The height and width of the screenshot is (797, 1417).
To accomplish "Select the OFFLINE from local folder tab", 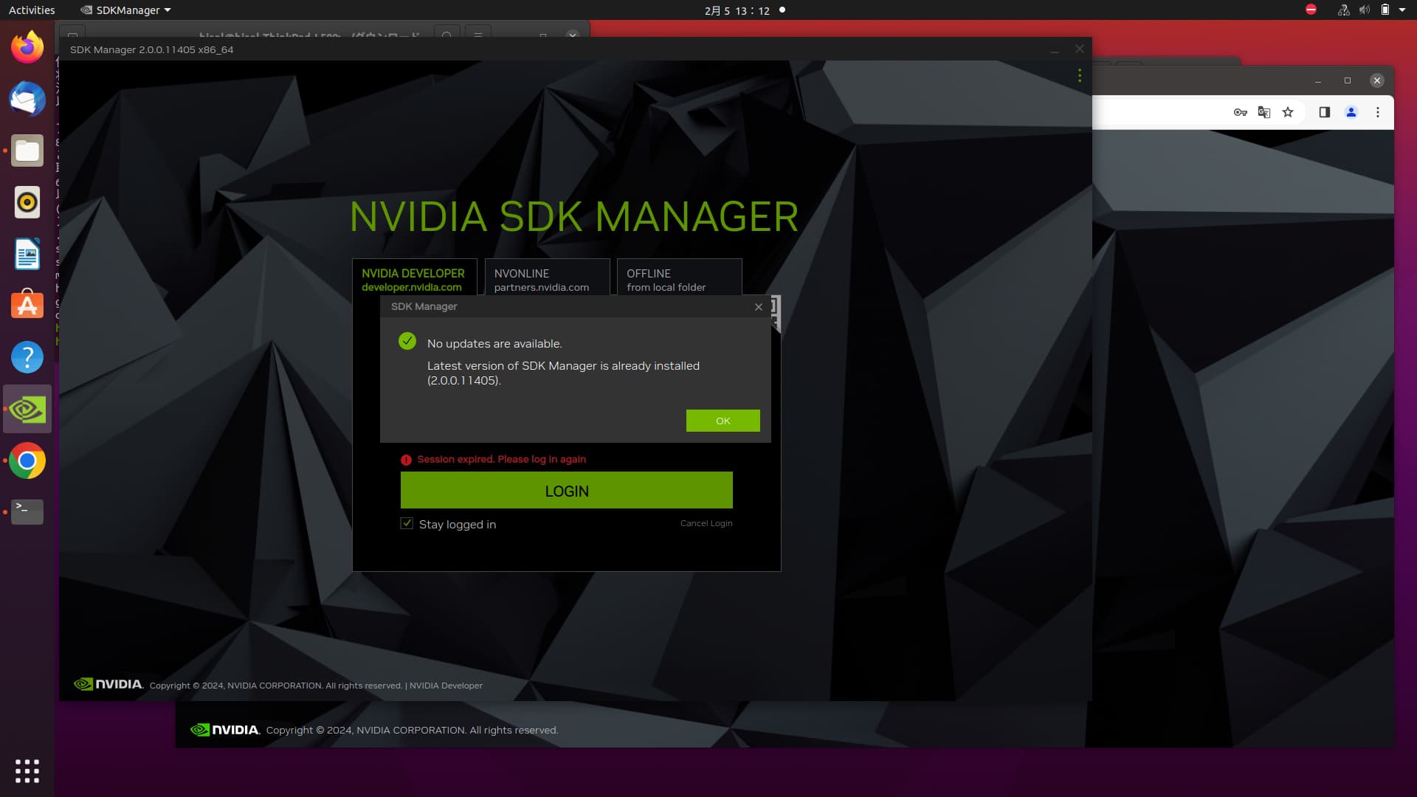I will [679, 278].
